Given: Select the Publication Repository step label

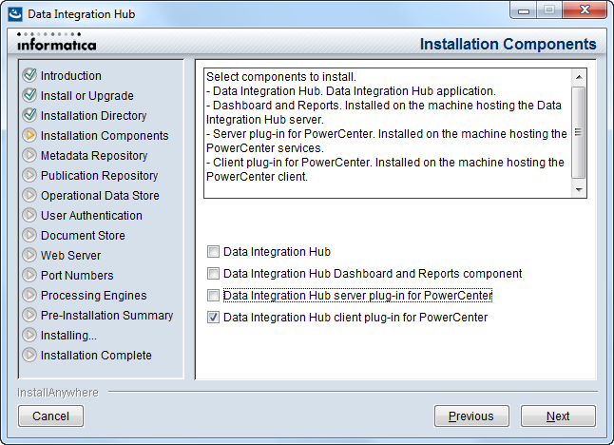Looking at the screenshot, I should (x=99, y=176).
